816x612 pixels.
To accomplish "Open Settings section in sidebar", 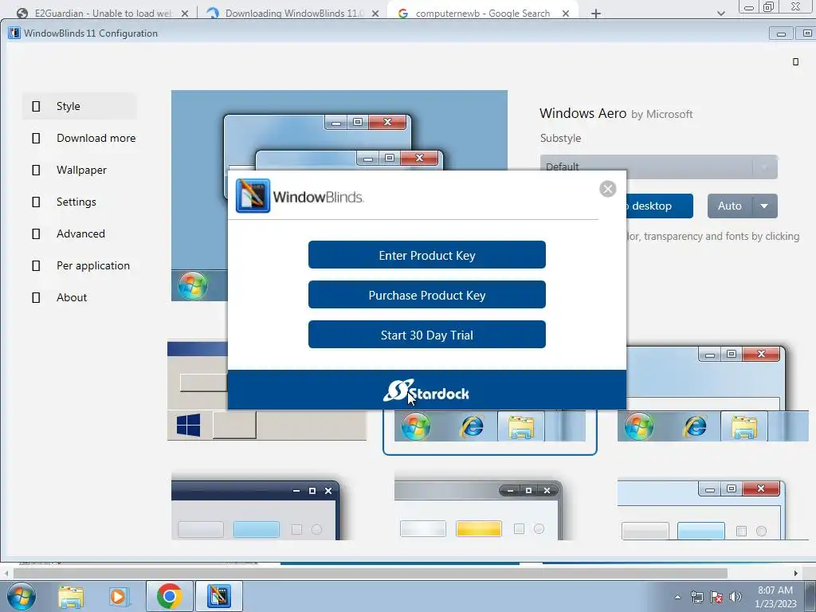I will coord(79,202).
